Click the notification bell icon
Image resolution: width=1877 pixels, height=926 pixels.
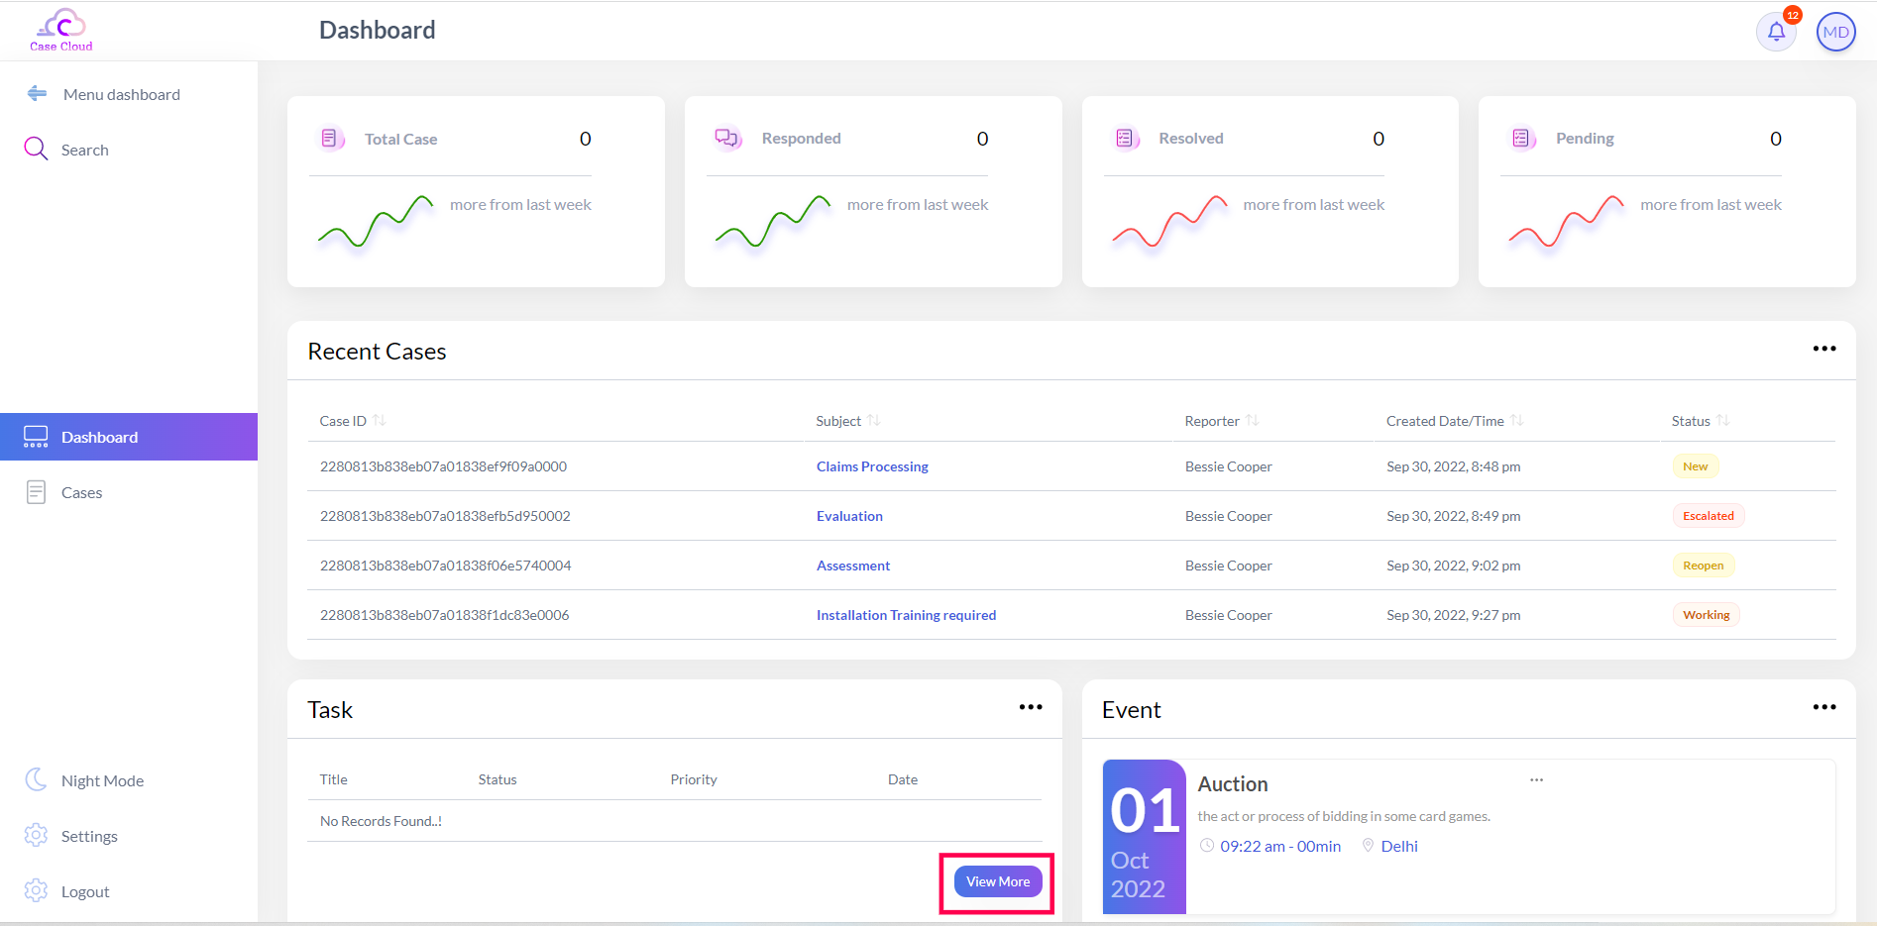[1776, 32]
